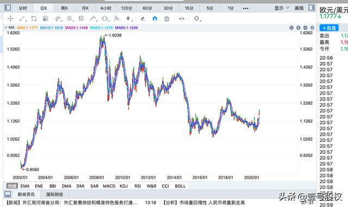Click the pencil edit drawing icon
This screenshot has height=207, width=348.
click(x=143, y=18)
